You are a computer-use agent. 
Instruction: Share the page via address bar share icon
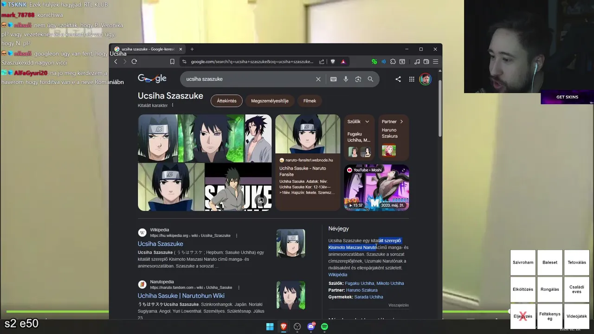pyautogui.click(x=322, y=62)
